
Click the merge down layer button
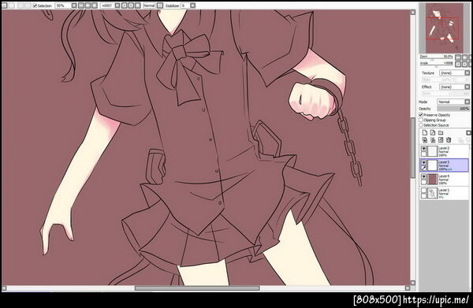click(433, 140)
